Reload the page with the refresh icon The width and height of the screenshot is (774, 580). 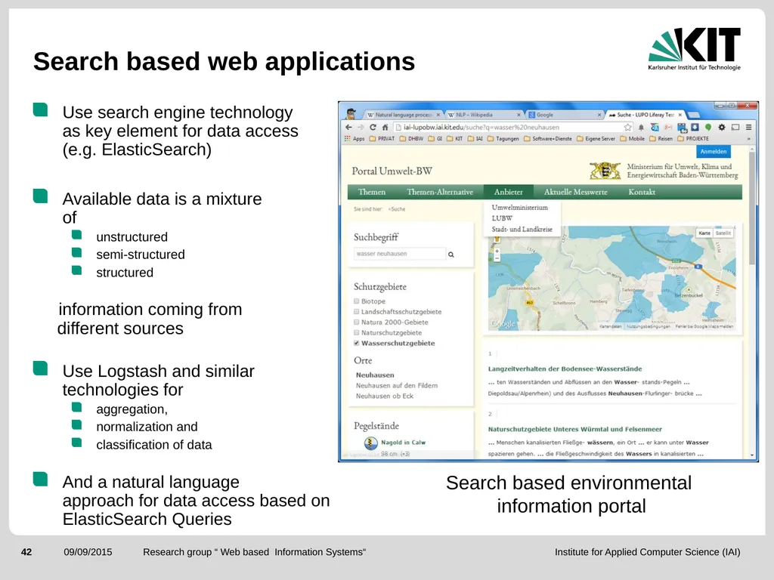point(373,127)
